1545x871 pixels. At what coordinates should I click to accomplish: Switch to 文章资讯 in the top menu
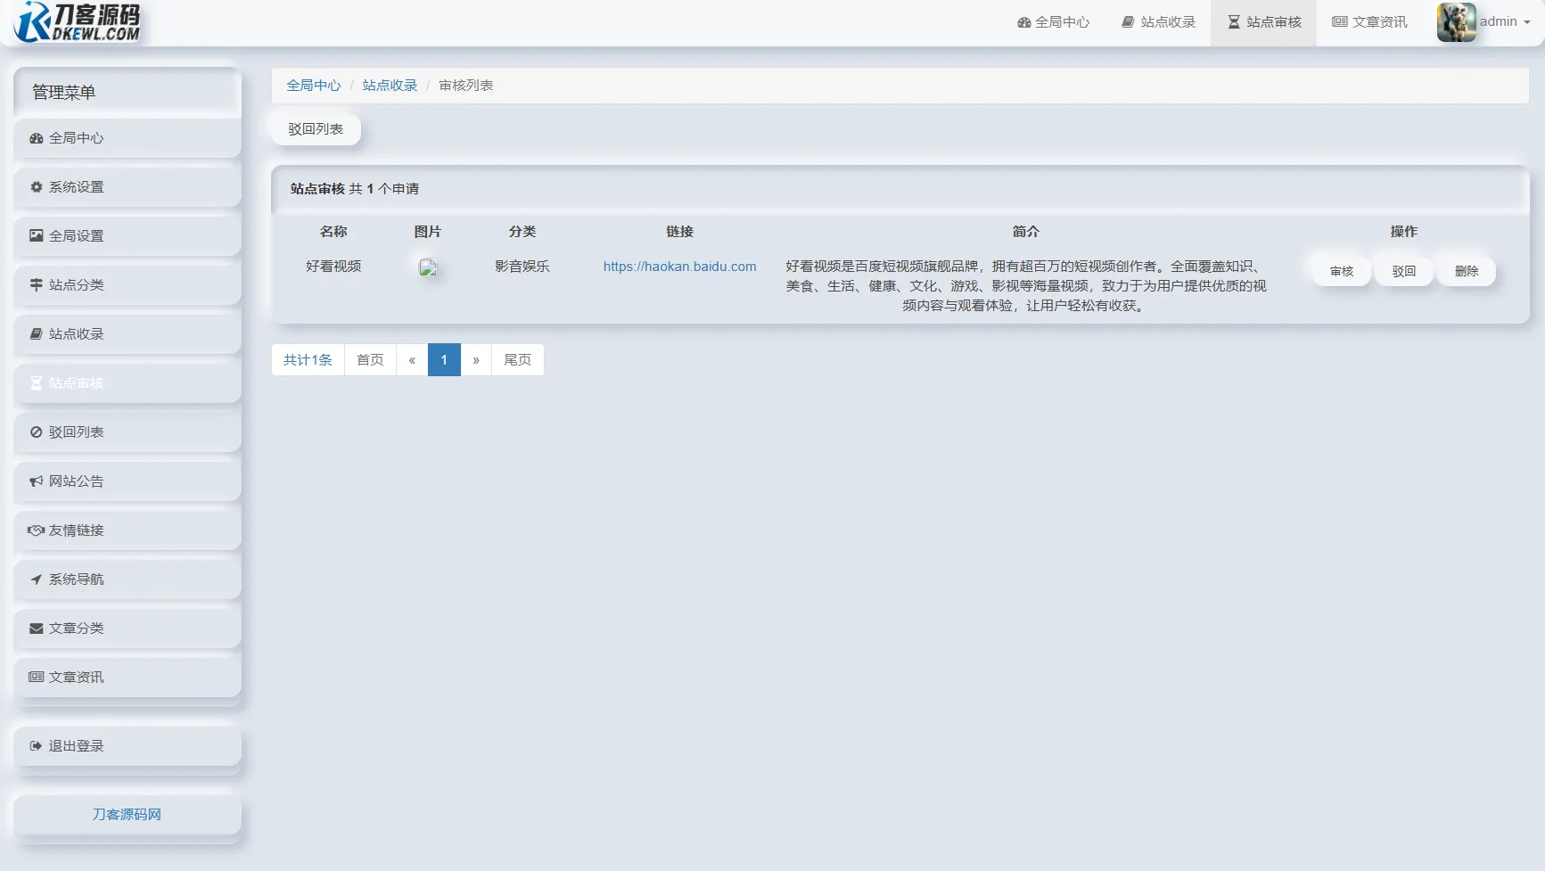1369,21
